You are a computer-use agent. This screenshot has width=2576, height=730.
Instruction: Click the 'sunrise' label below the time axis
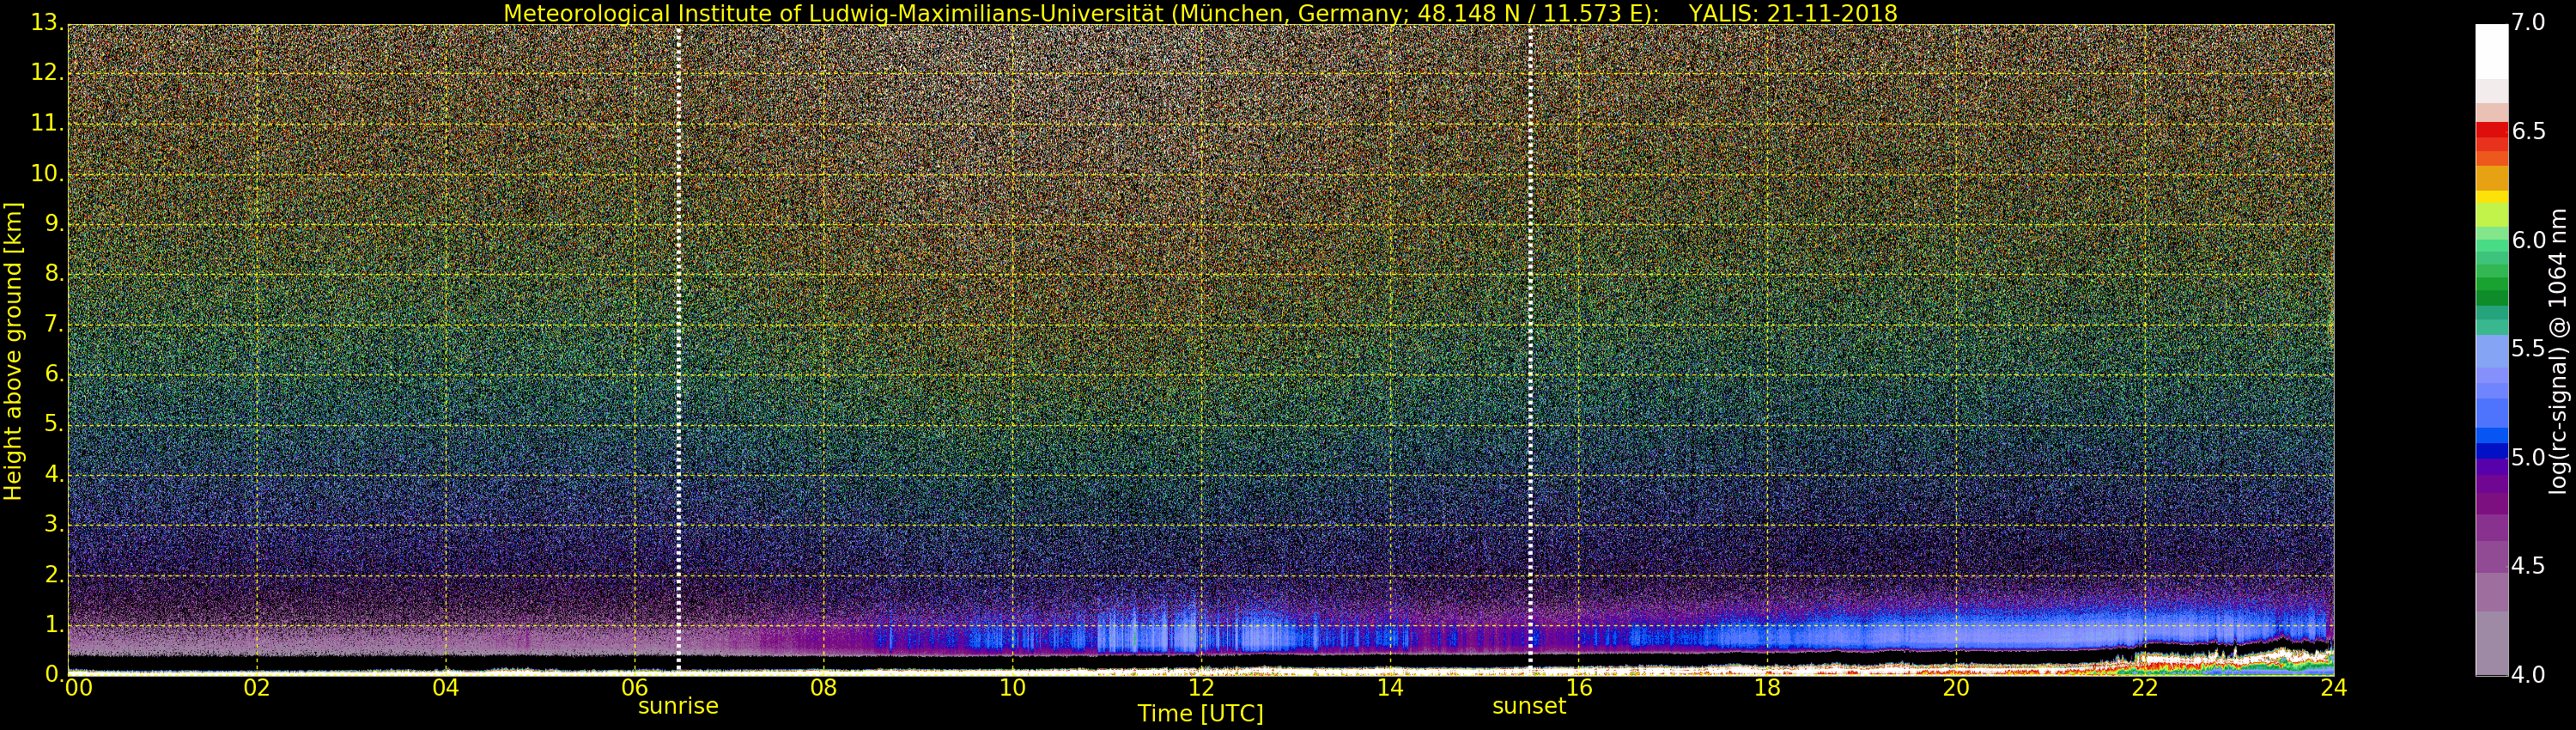coord(678,706)
